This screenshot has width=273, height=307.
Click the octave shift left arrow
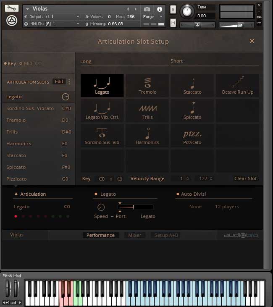coord(4,302)
